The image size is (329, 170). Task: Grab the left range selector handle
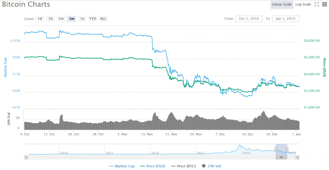pos(276,149)
